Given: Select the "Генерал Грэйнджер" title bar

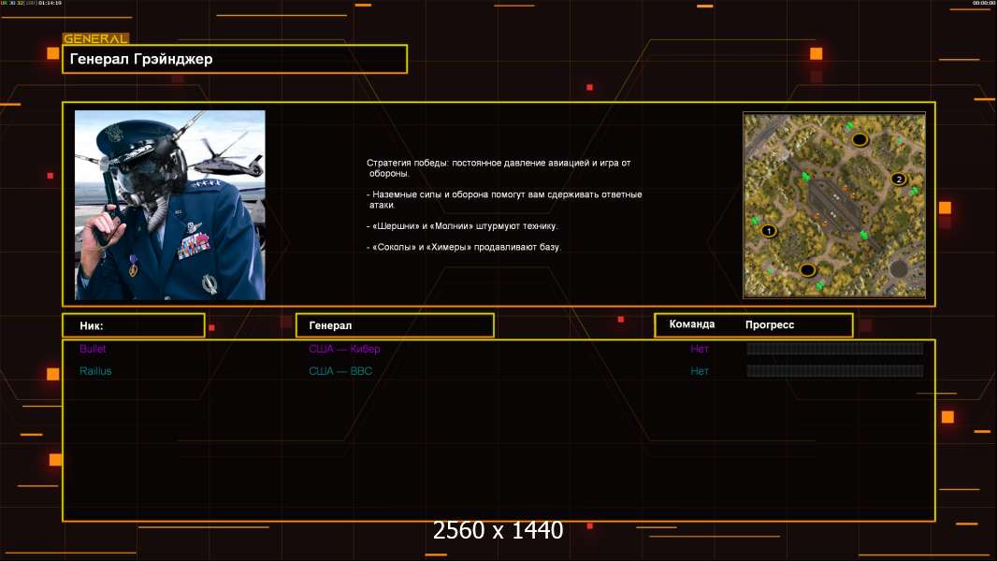Looking at the screenshot, I should [x=234, y=59].
